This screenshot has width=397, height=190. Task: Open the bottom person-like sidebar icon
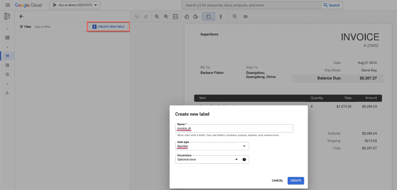pos(7,93)
